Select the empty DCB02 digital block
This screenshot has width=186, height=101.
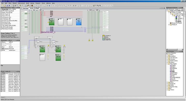pos(69,22)
